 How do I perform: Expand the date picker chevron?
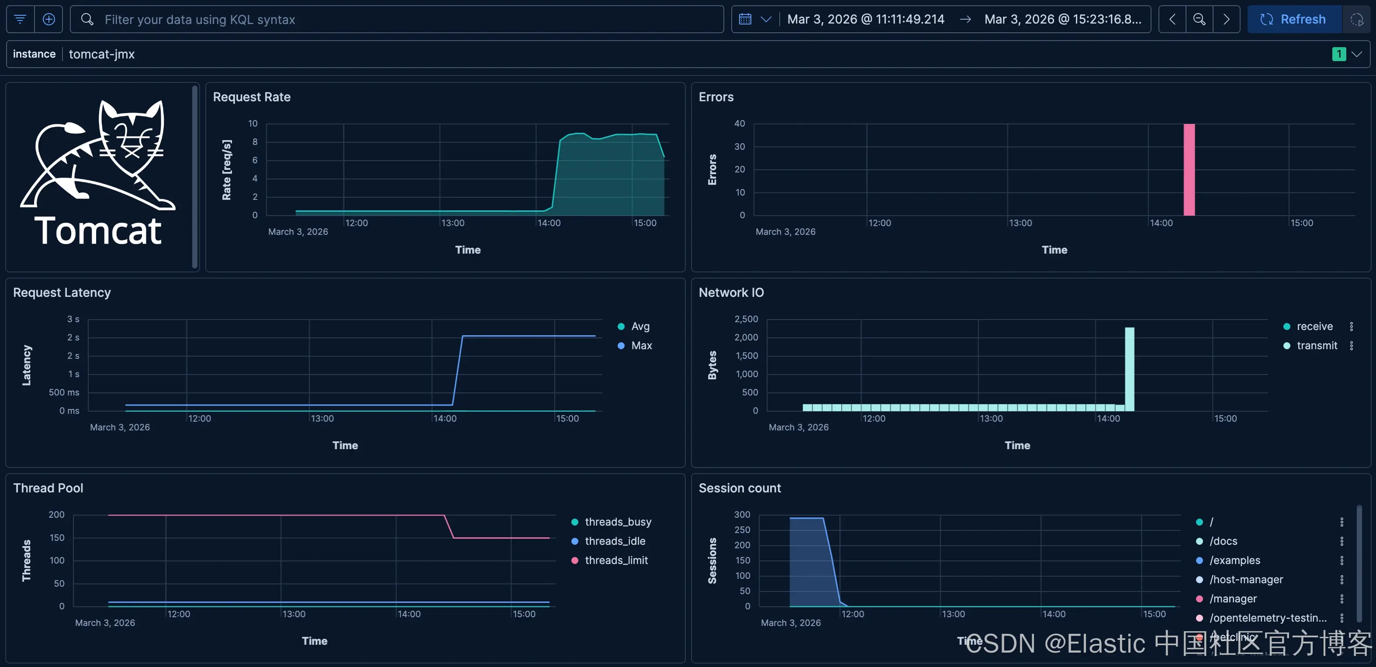tap(766, 19)
